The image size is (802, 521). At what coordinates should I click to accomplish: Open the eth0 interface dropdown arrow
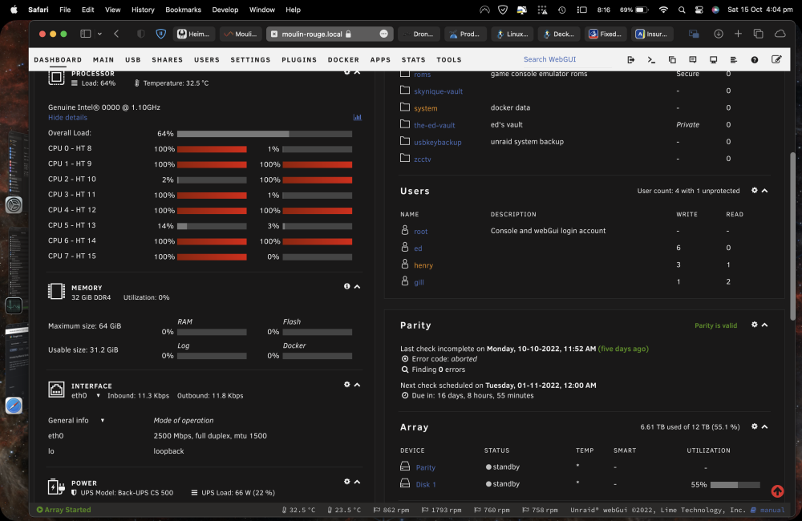pos(98,396)
